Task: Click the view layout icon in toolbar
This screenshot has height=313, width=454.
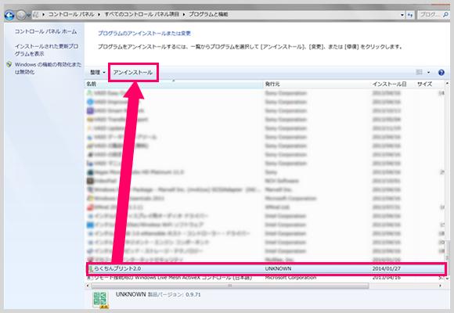Action: (420, 72)
